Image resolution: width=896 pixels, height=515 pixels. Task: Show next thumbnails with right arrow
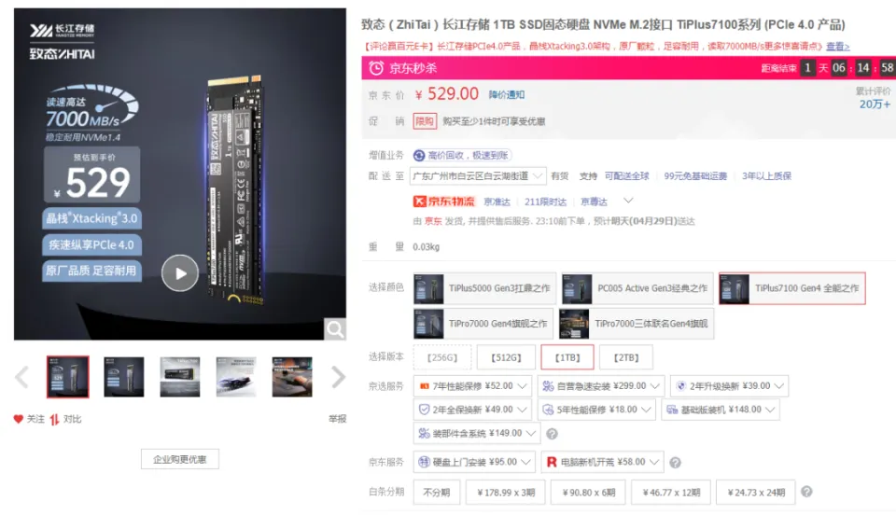[x=338, y=377]
